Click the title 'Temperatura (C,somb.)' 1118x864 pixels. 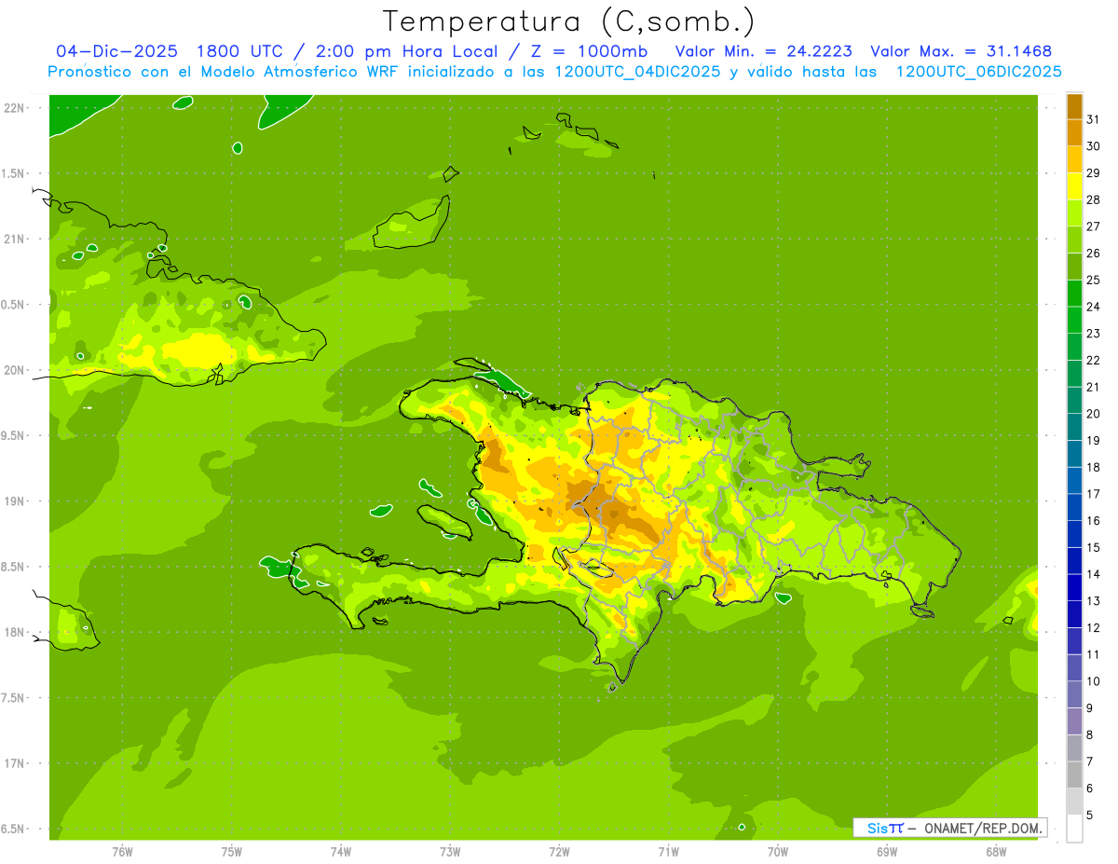pos(569,21)
